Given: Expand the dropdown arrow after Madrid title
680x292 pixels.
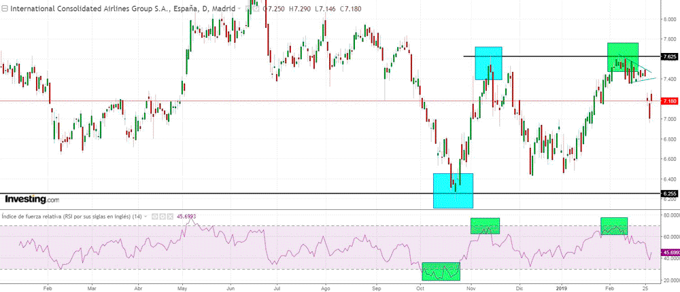Looking at the screenshot, I should (239, 9).
